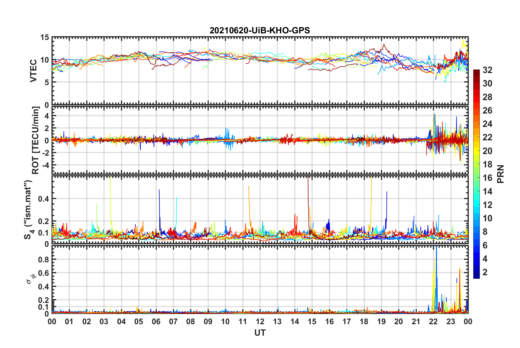Select hour 17 on the UT axis
This screenshot has height=348, width=520.
click(347, 321)
